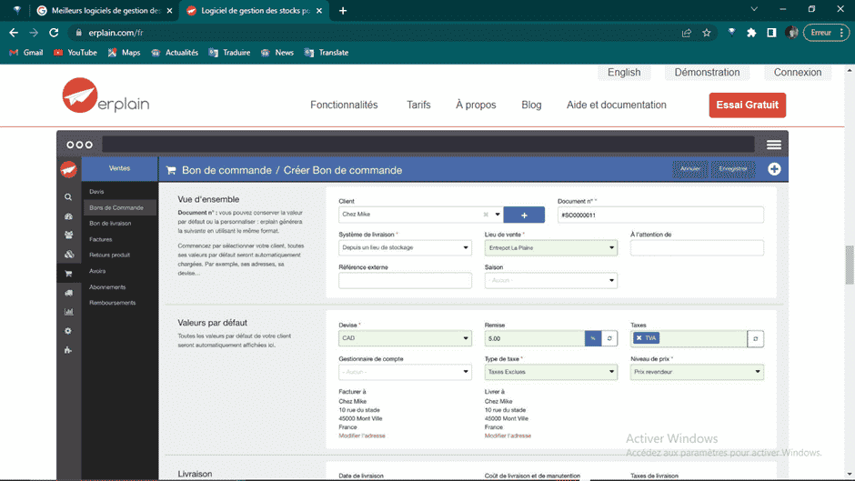Click the Essai Gratuit button
The image size is (855, 481).
point(747,105)
